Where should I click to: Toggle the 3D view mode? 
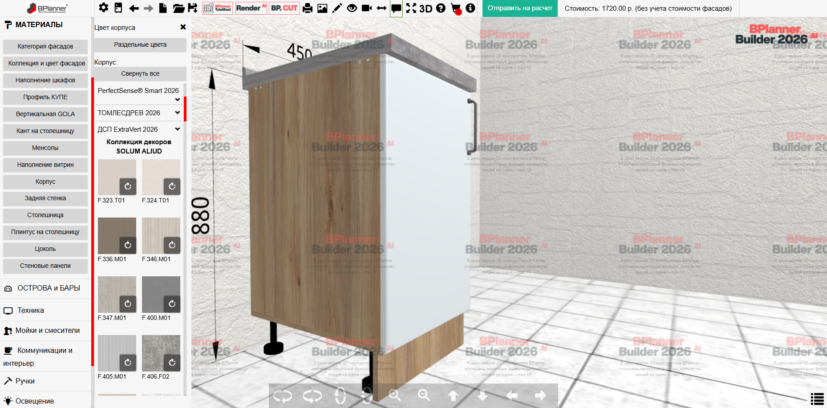coord(426,8)
